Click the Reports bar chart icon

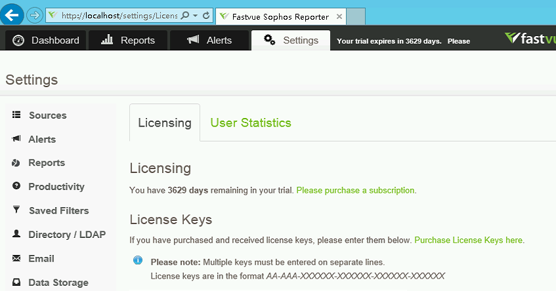tap(107, 39)
